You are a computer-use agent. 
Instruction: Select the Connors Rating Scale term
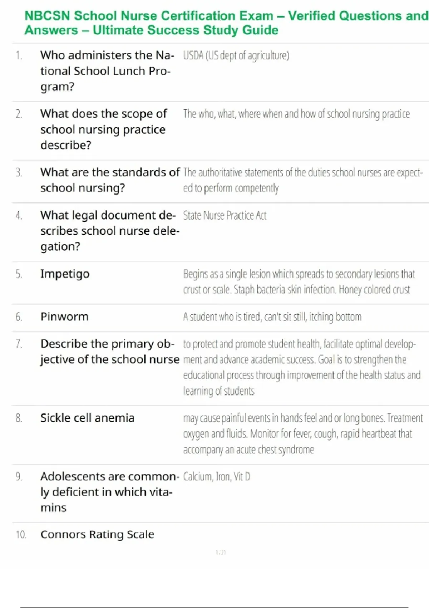pos(97,534)
